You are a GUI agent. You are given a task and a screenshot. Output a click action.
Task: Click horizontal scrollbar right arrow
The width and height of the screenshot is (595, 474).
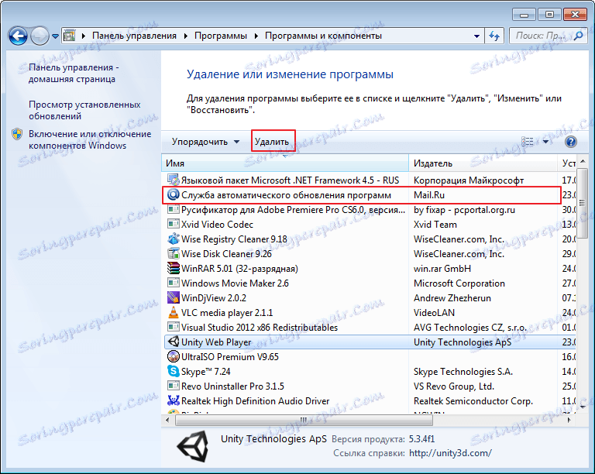pos(569,420)
